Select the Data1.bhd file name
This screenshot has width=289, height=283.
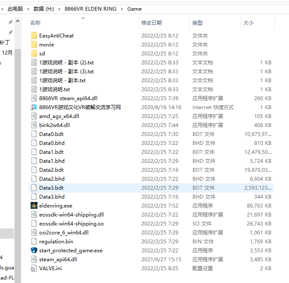coord(52,161)
